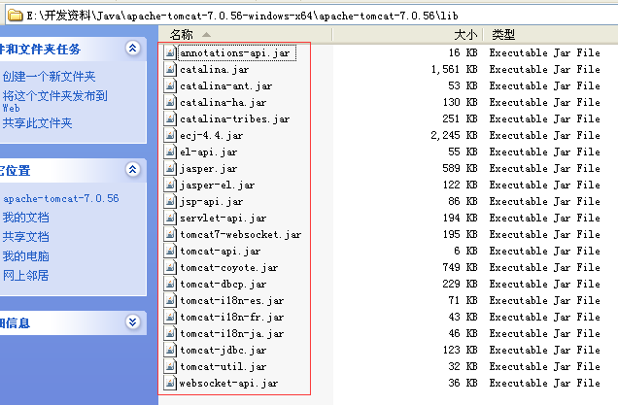Click the tomcat-util.jar file icon
The image size is (618, 405).
click(x=170, y=367)
